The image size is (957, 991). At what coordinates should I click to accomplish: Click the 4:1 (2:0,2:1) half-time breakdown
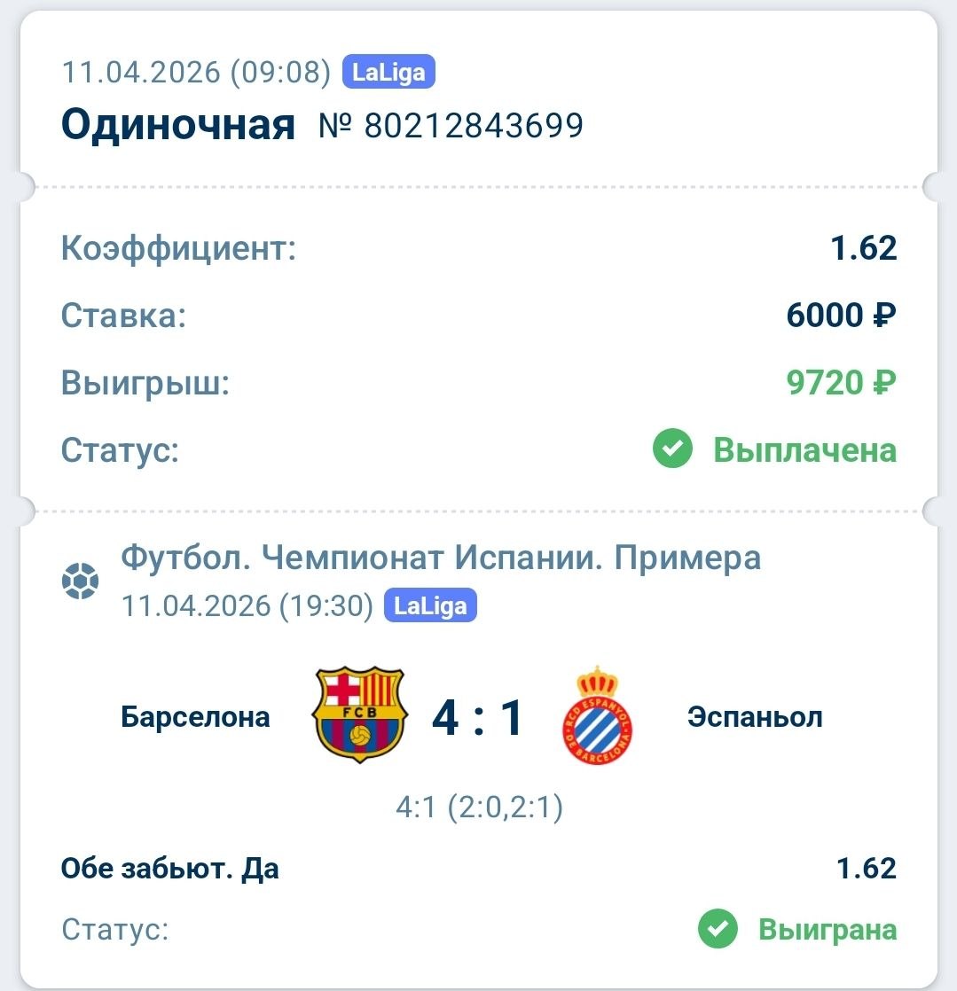pyautogui.click(x=479, y=808)
